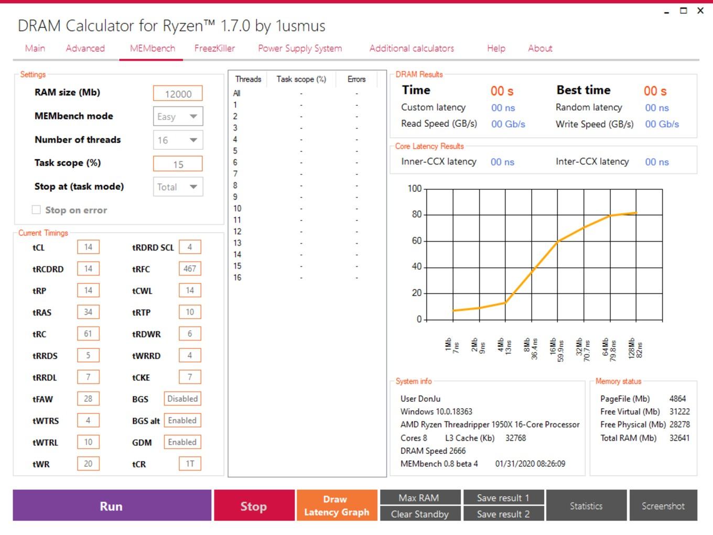The image size is (713, 535).
Task: Click the tWRRD timing value field
Action: coord(190,355)
